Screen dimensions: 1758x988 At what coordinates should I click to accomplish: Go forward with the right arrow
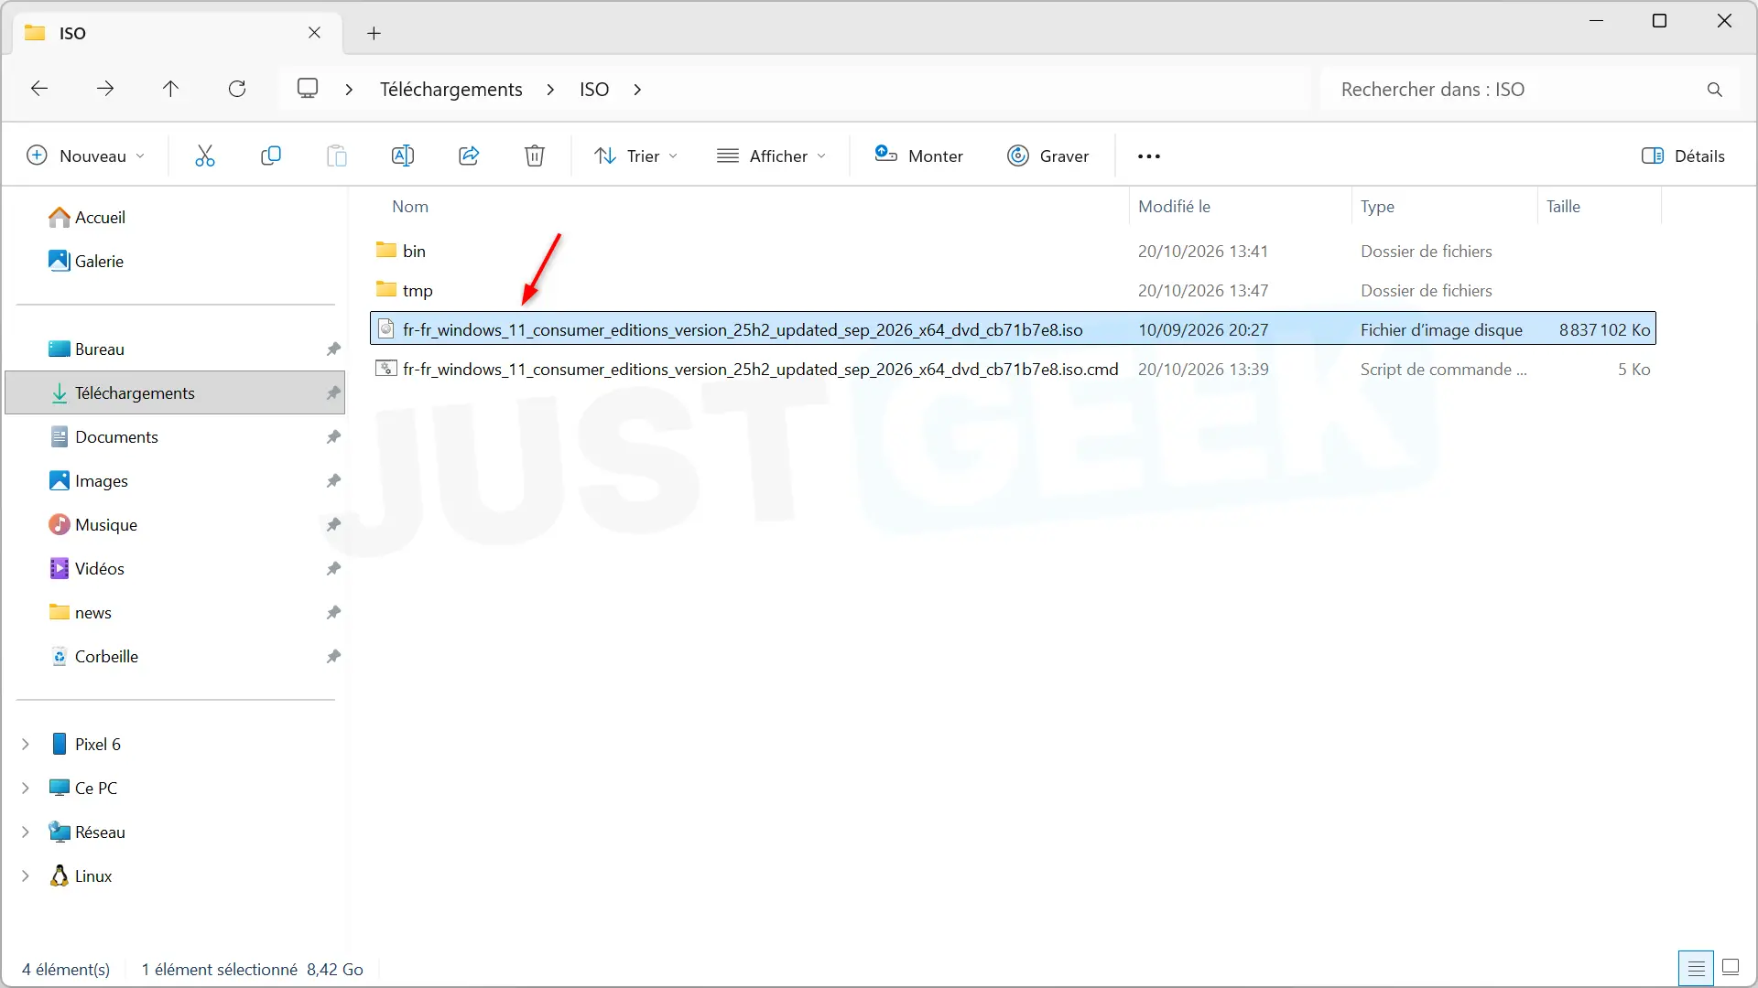point(105,89)
